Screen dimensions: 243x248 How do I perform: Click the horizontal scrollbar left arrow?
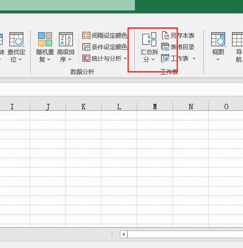124,234
